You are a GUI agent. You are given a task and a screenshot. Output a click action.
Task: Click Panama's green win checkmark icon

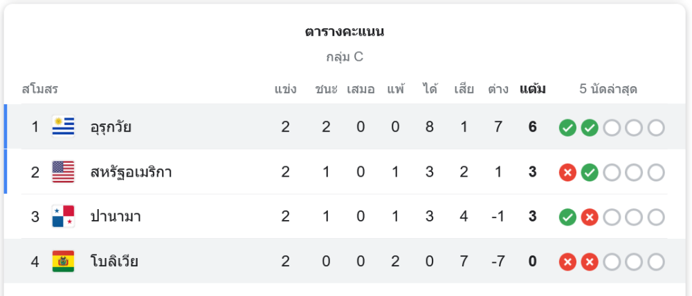(567, 217)
